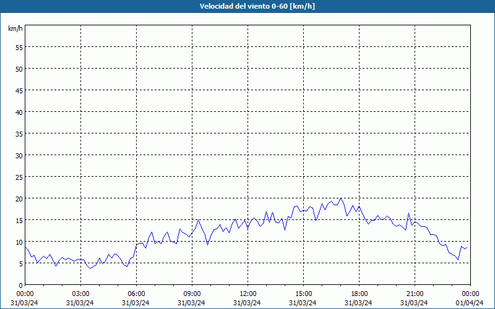This screenshot has height=309, width=495.
Task: Select the "10" y-axis tick label
Action: tap(19, 242)
